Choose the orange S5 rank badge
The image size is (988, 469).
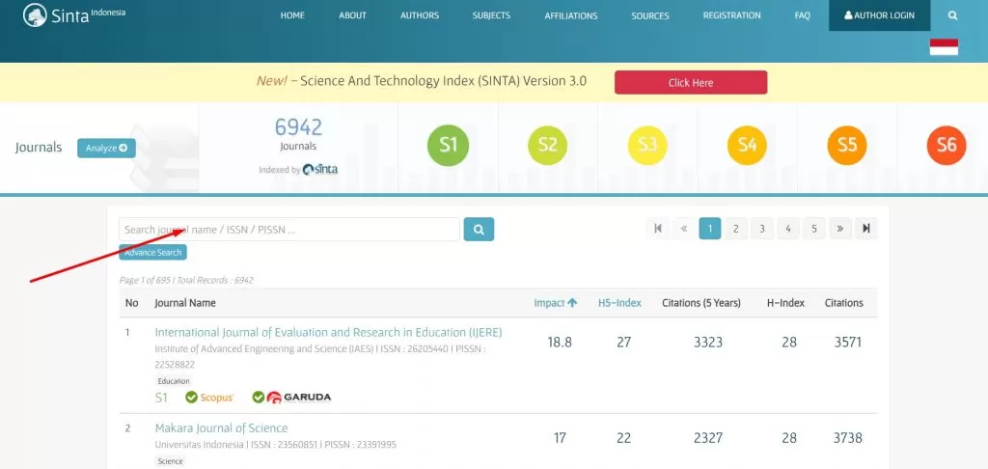click(x=846, y=145)
